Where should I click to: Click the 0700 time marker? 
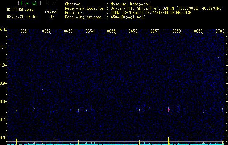[x=220, y=31]
